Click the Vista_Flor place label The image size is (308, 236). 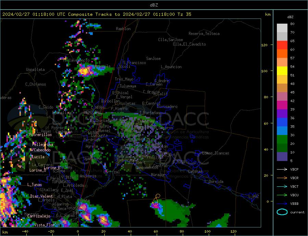tap(44, 225)
